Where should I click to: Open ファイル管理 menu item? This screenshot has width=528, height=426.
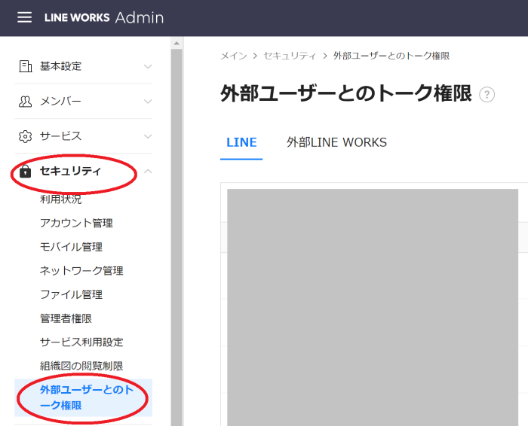coord(72,294)
